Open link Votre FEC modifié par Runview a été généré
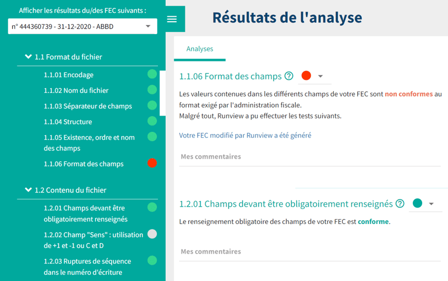This screenshot has height=281, width=448. [x=245, y=135]
